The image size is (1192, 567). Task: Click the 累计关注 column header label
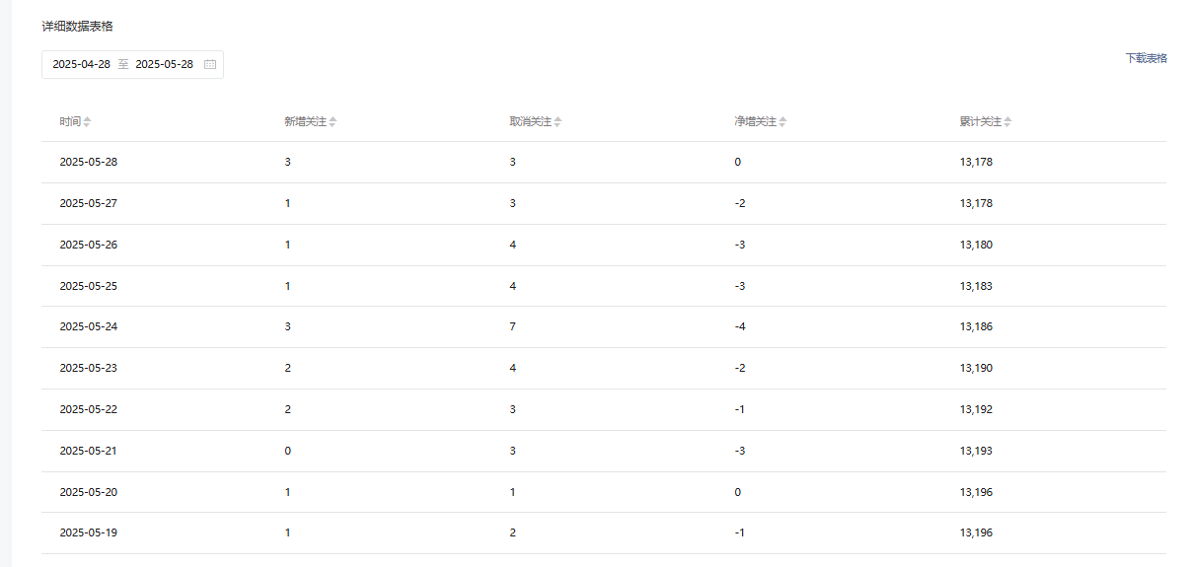[x=980, y=122]
